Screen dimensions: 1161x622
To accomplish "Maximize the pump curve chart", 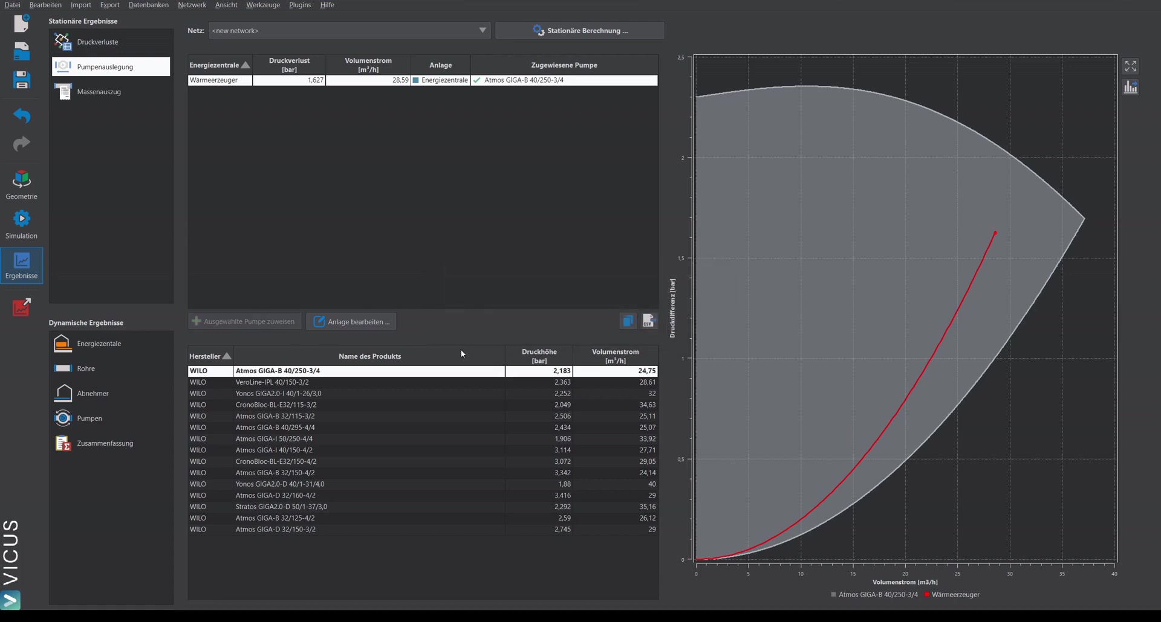I will pos(1130,66).
